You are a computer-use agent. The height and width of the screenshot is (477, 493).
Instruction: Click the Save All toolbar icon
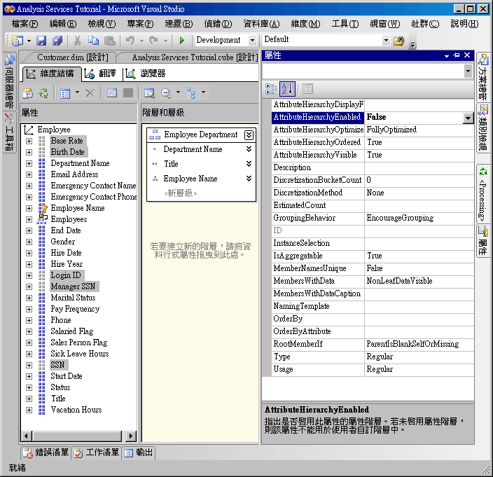(57, 40)
